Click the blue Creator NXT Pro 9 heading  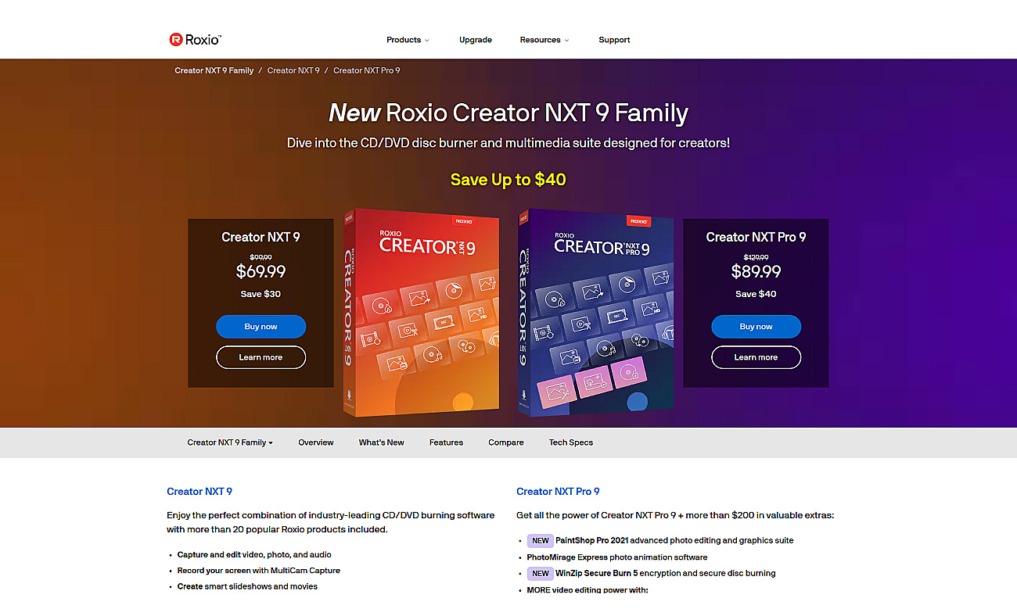[x=558, y=492]
